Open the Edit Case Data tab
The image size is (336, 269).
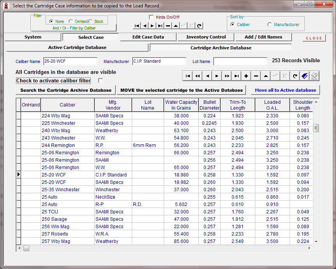[148, 37]
